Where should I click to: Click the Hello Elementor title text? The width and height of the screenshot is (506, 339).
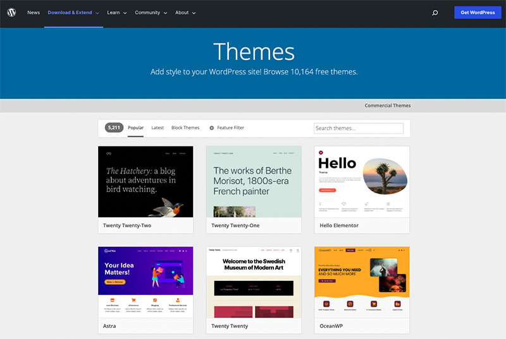click(x=339, y=225)
